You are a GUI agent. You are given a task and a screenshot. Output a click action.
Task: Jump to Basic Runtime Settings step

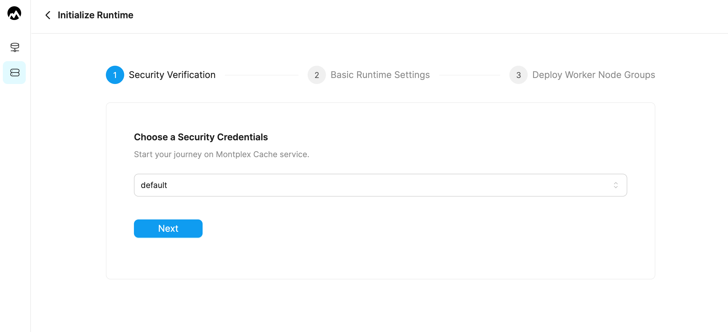(380, 75)
